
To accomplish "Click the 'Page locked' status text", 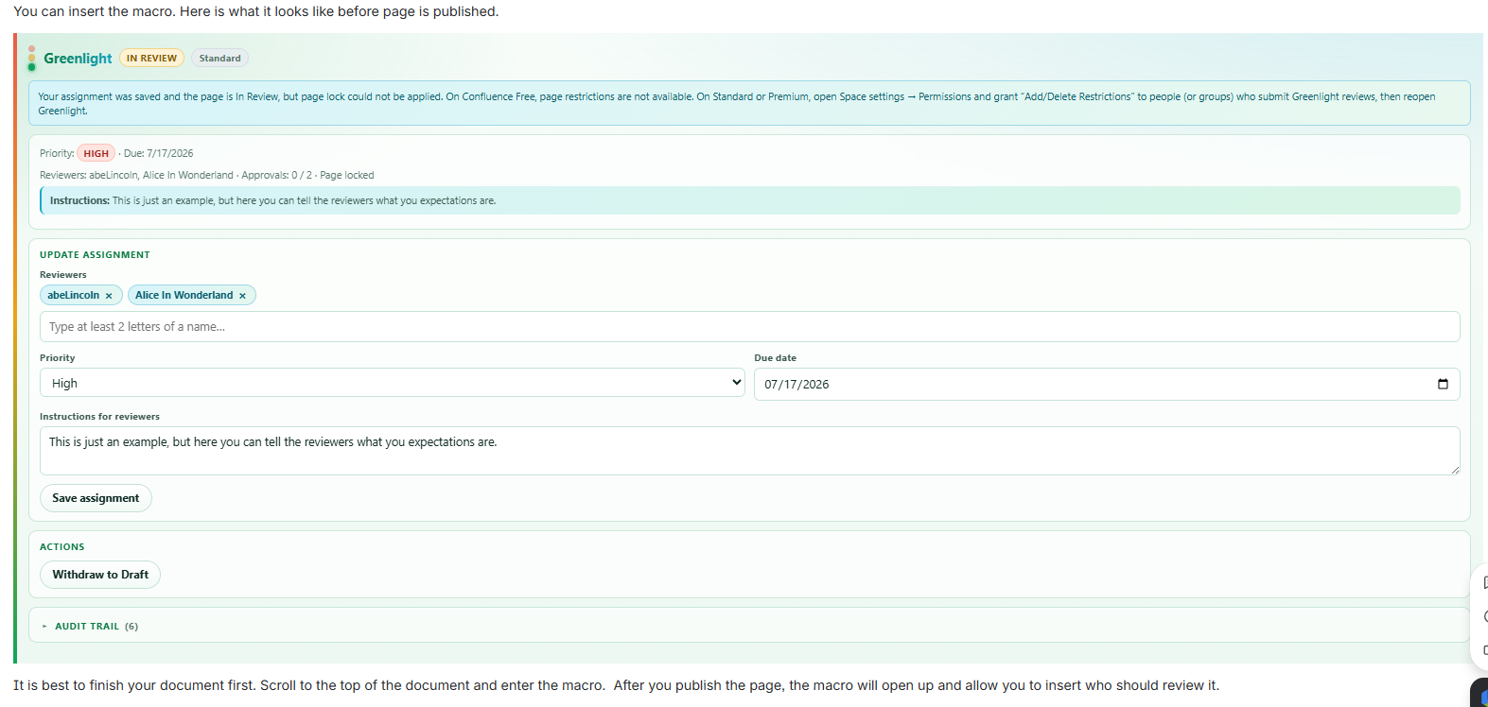I will [x=347, y=175].
